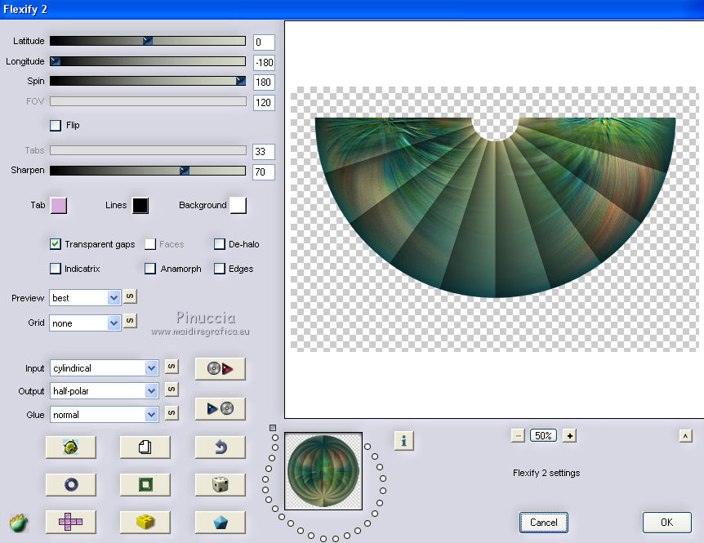Open the Background color swatch
Screen dimensions: 704x543
[238, 206]
